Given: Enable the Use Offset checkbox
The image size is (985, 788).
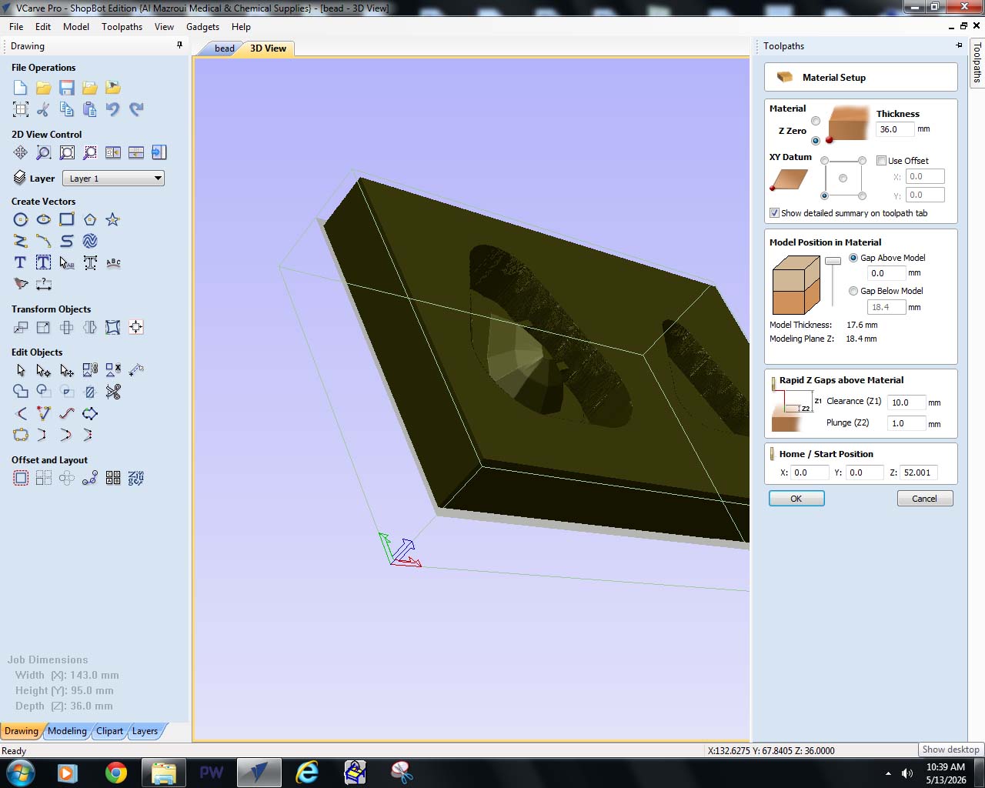Looking at the screenshot, I should pos(882,161).
